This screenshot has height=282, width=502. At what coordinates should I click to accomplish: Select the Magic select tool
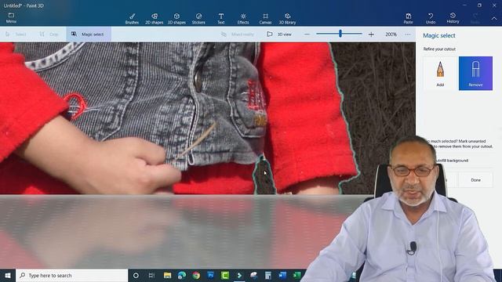tap(89, 34)
